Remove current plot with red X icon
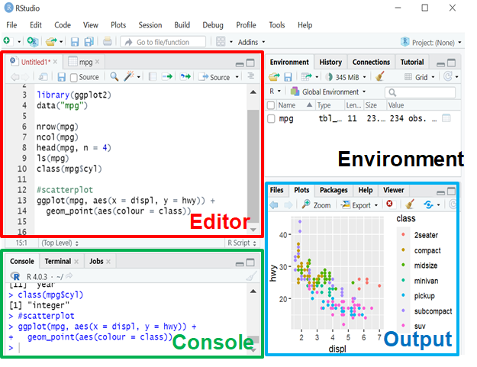 click(x=389, y=204)
